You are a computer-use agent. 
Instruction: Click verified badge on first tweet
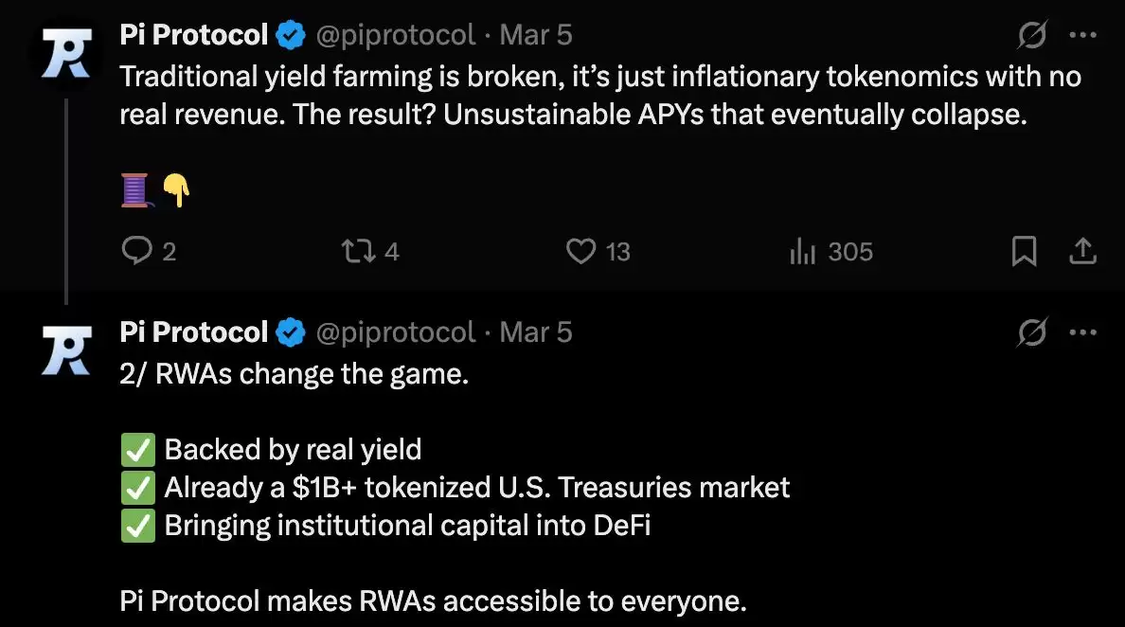pyautogui.click(x=291, y=36)
